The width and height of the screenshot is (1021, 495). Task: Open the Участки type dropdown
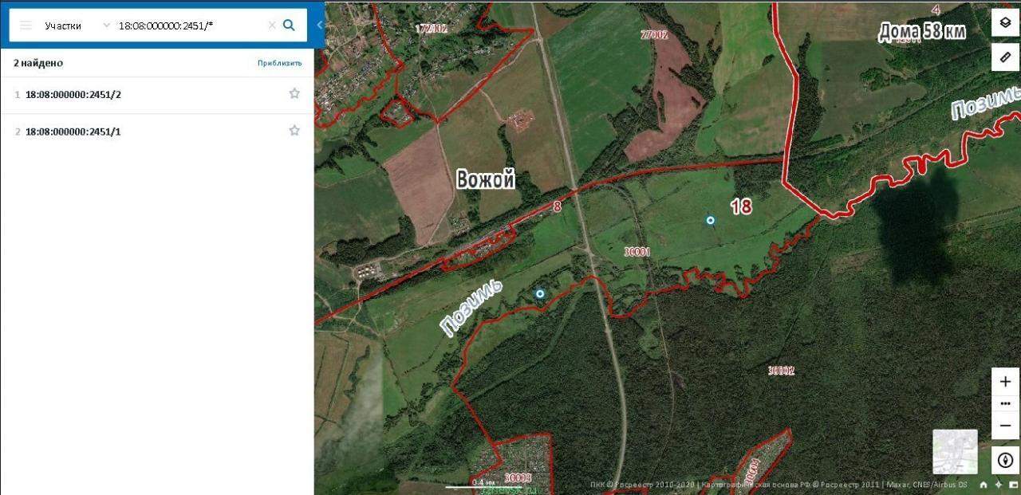(77, 26)
